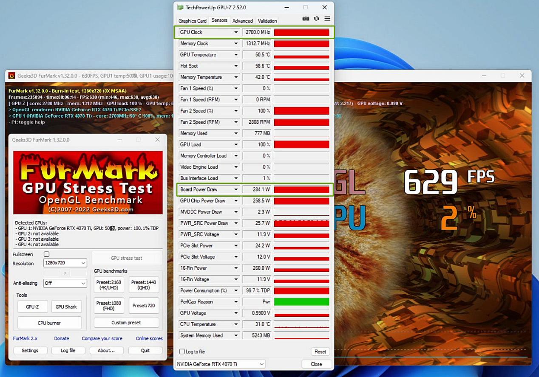The image size is (539, 377).
Task: Click the GPU-Z refresh icon
Action: click(x=316, y=19)
